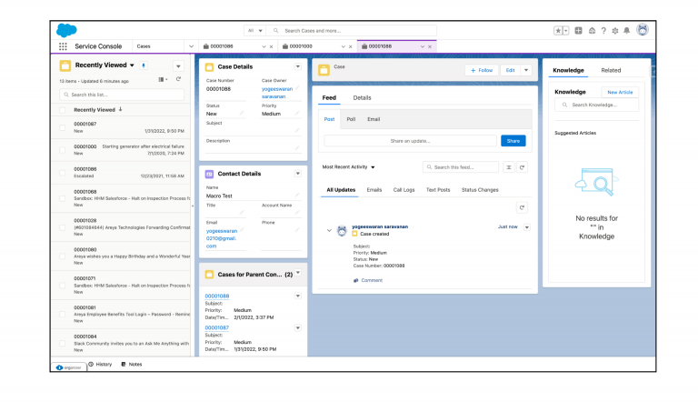Select the Poll publisher tab

351,119
